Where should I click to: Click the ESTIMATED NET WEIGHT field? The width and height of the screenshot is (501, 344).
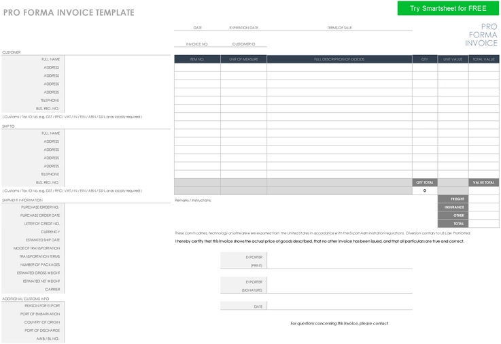click(x=118, y=281)
